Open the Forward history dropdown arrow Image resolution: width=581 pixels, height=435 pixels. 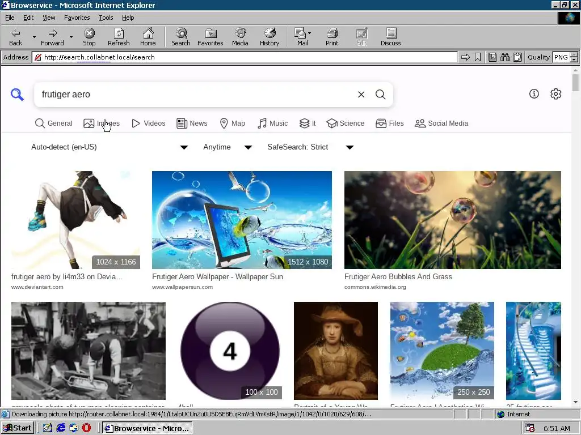pyautogui.click(x=71, y=37)
